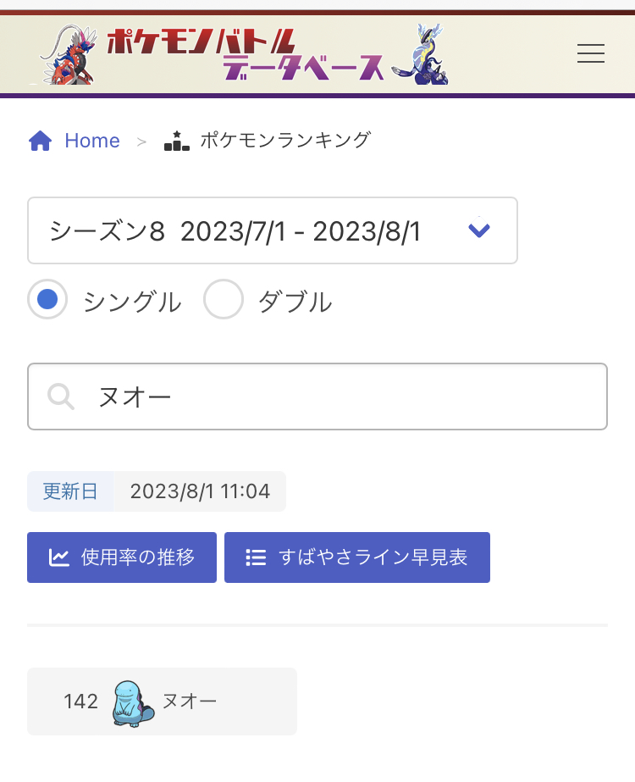The image size is (635, 782).
Task: Expand the season selector chevron
Action: (479, 230)
